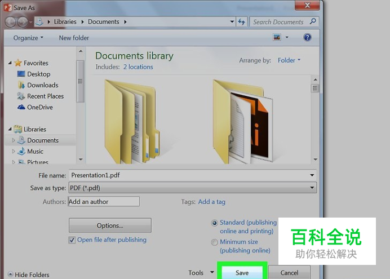Image resolution: width=390 pixels, height=279 pixels.
Task: Open the Tools menu
Action: pyautogui.click(x=201, y=273)
